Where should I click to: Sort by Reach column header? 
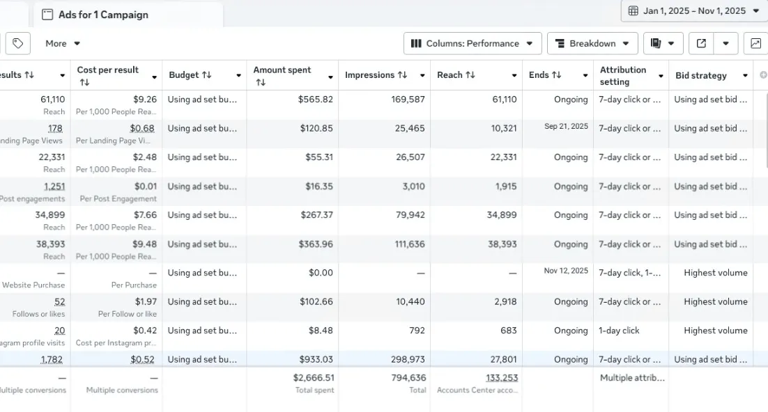point(456,75)
